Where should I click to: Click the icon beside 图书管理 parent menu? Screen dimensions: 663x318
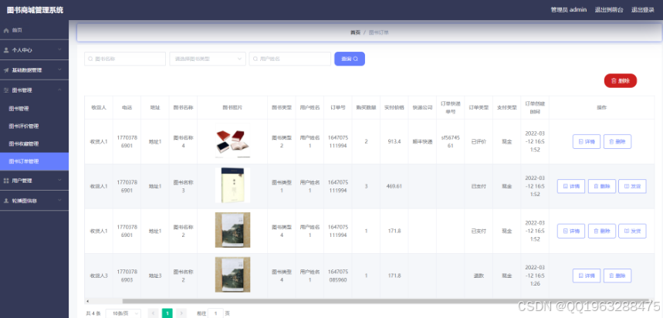coord(6,90)
